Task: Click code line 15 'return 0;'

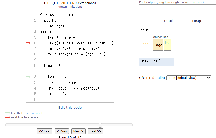Action: pos(57,94)
